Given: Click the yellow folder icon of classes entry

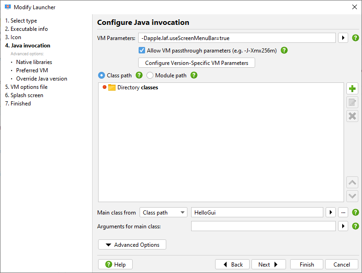Looking at the screenshot, I should point(112,87).
